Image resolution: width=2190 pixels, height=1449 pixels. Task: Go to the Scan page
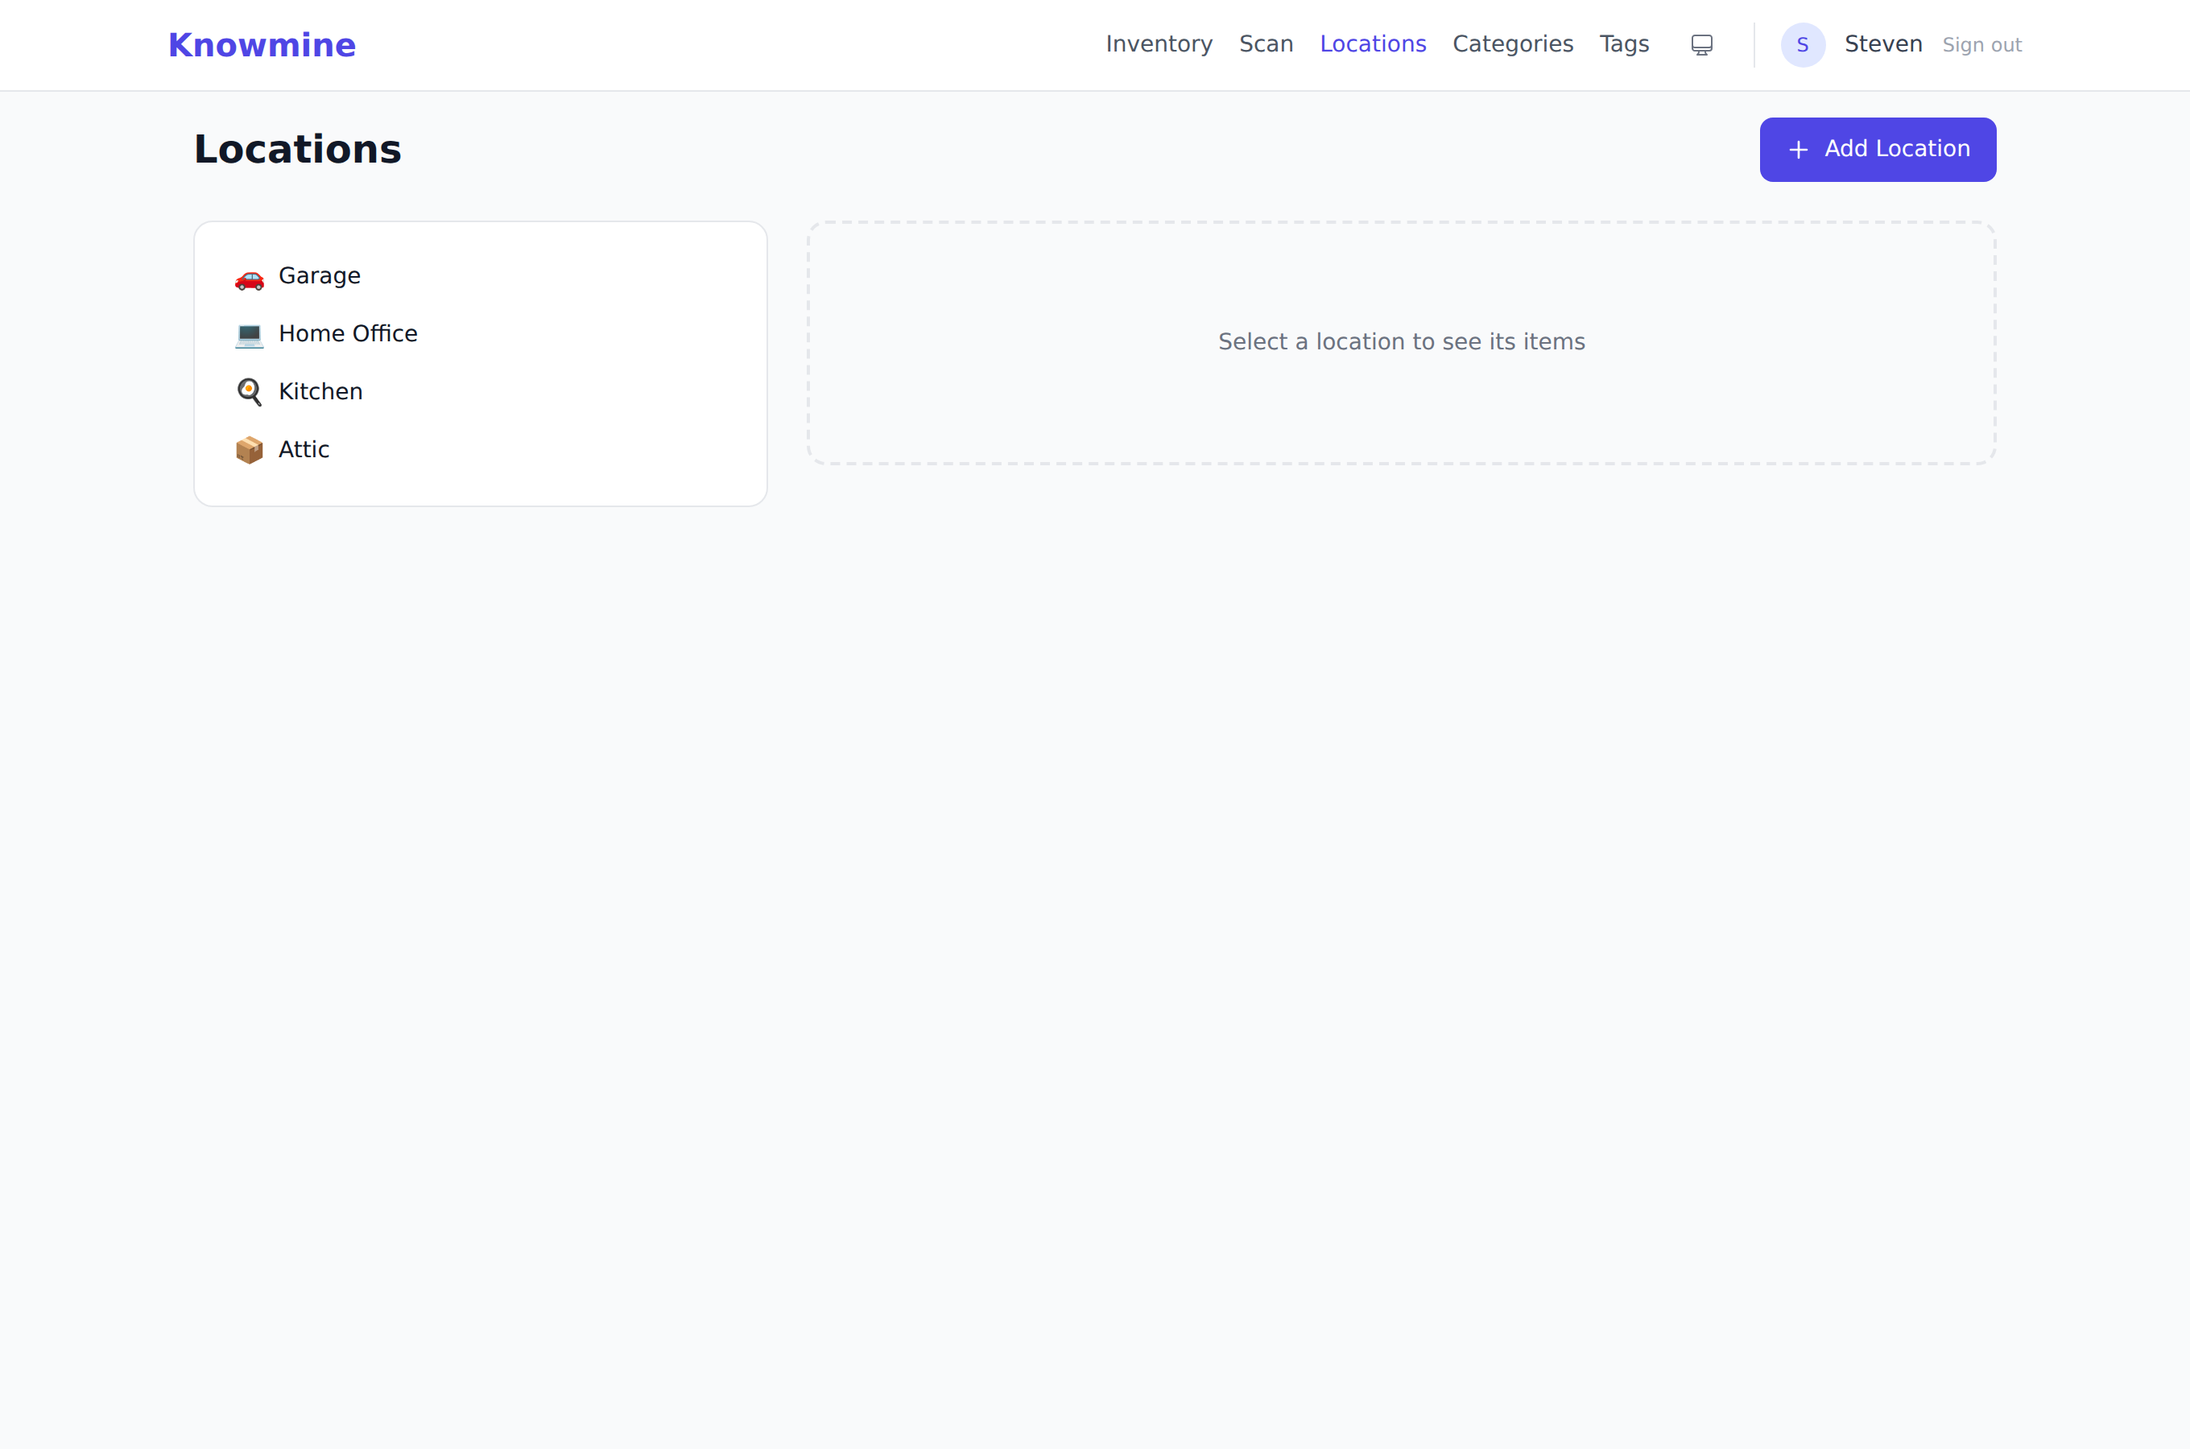click(1266, 44)
